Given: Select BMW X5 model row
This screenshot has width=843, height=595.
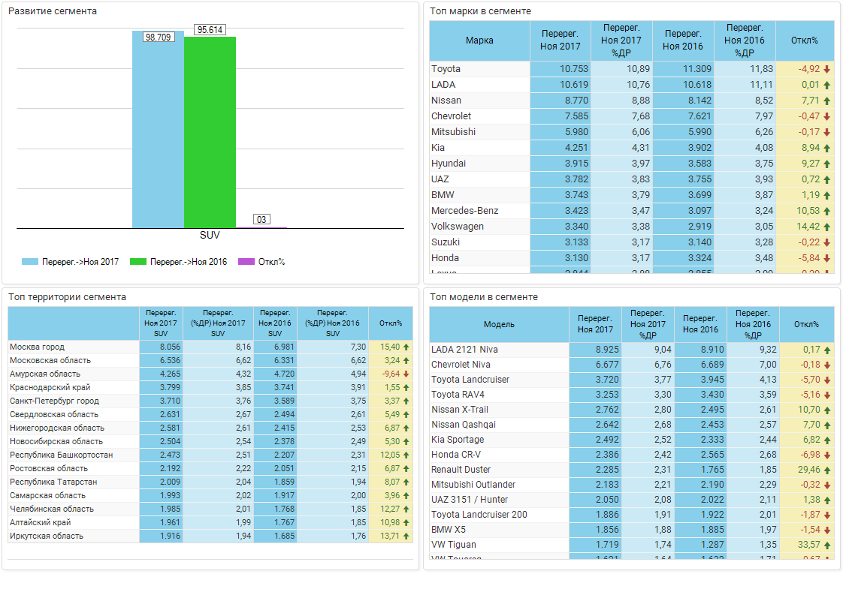Looking at the screenshot, I should (x=632, y=530).
